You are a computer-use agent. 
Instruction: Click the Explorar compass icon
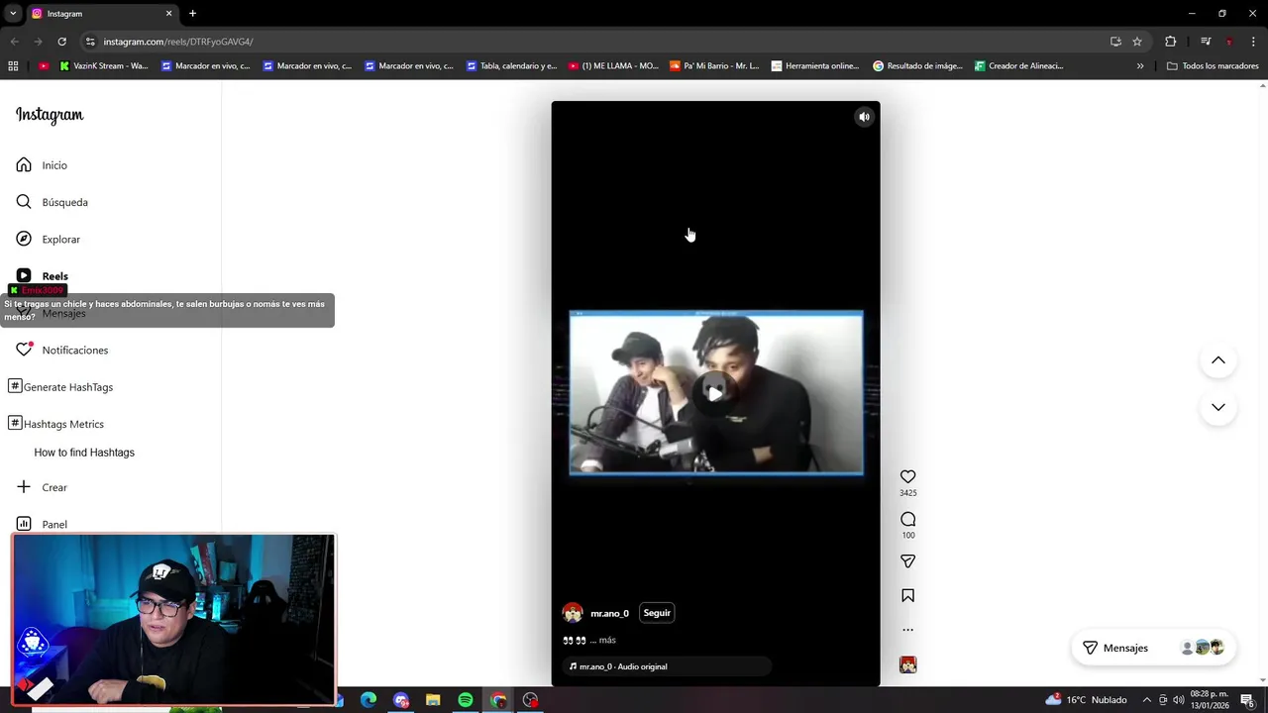pyautogui.click(x=24, y=240)
